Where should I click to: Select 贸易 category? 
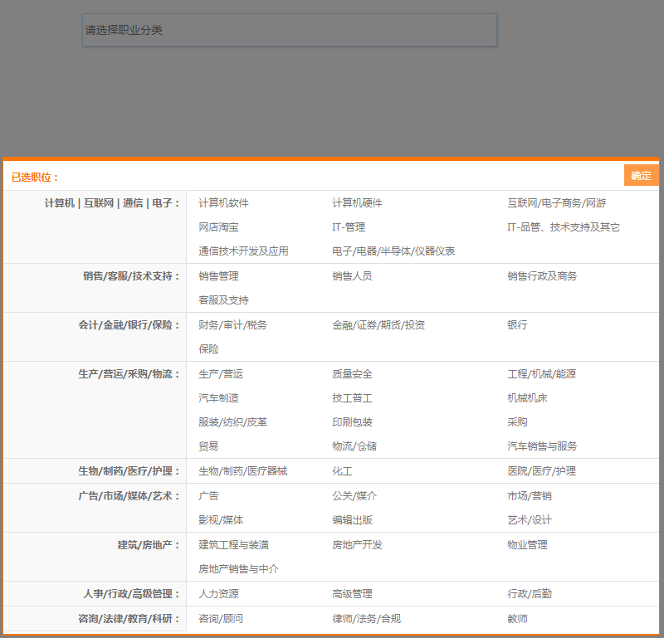coord(208,446)
